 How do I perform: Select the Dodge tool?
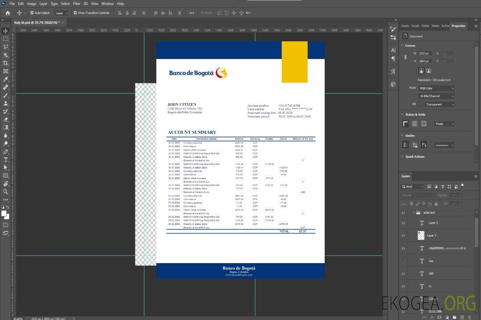[5, 143]
